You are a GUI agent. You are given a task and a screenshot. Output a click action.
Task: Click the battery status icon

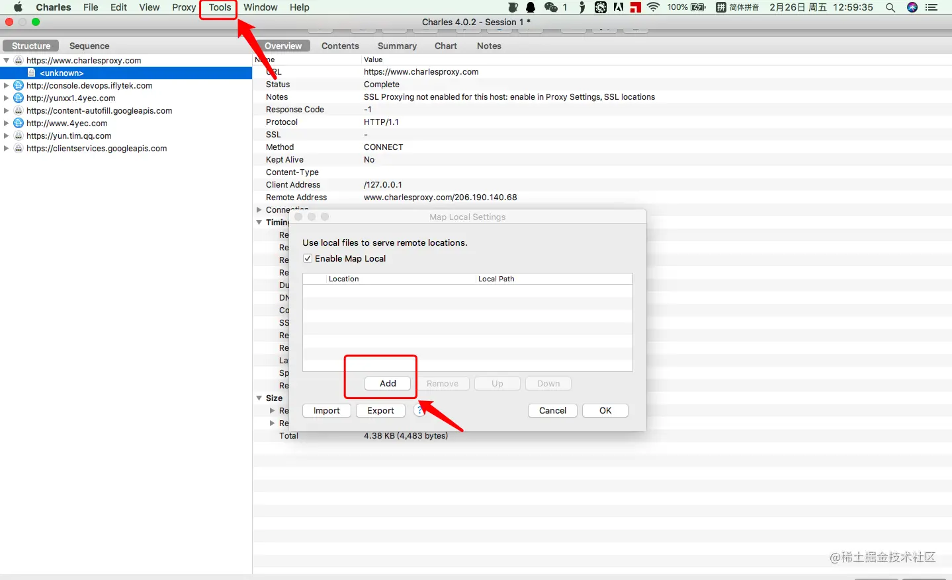coord(699,7)
